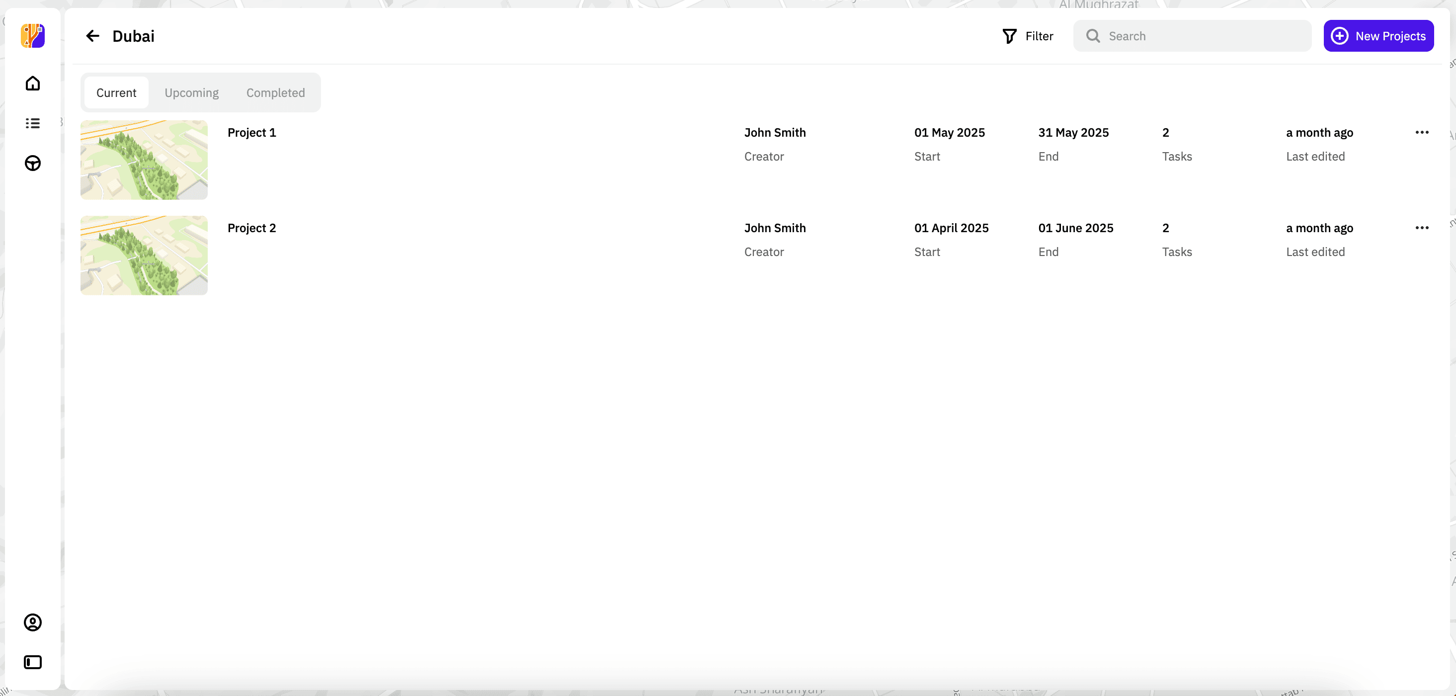The height and width of the screenshot is (696, 1456).
Task: Select the Current tab filter
Action: click(116, 92)
